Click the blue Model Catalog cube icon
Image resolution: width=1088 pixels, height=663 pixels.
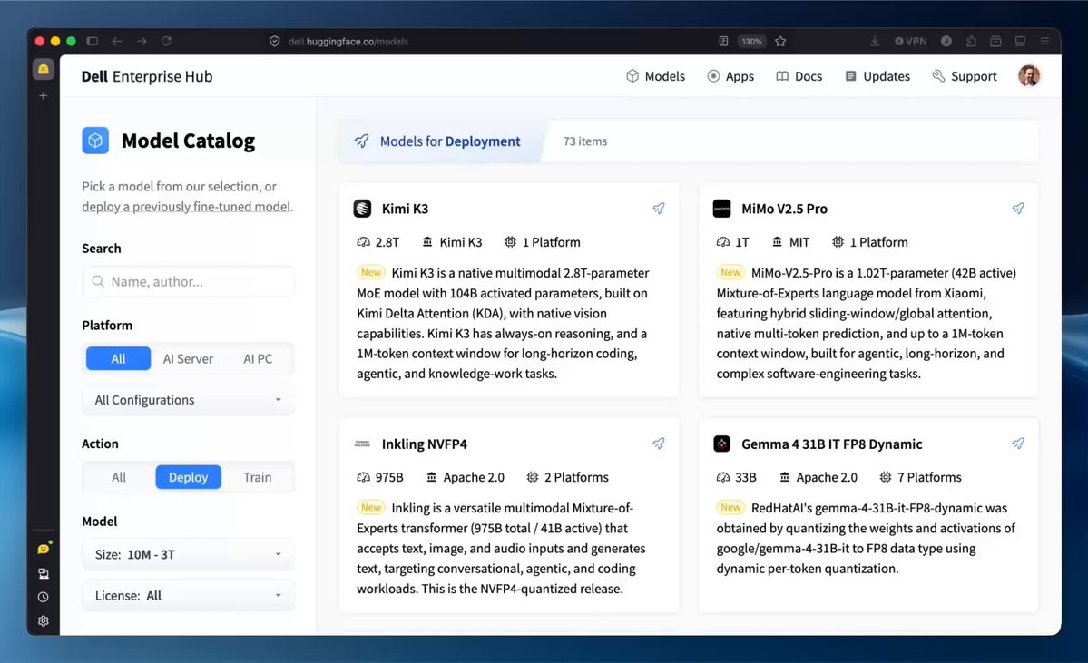click(x=95, y=141)
